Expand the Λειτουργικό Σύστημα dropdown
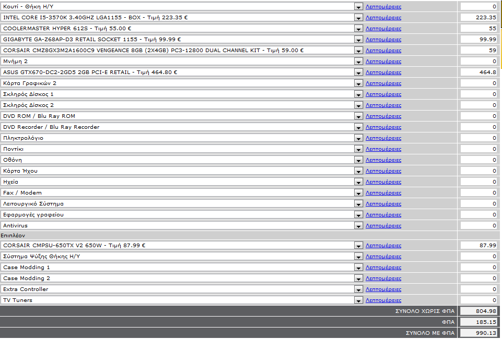The height and width of the screenshot is (339, 502). tap(182, 203)
